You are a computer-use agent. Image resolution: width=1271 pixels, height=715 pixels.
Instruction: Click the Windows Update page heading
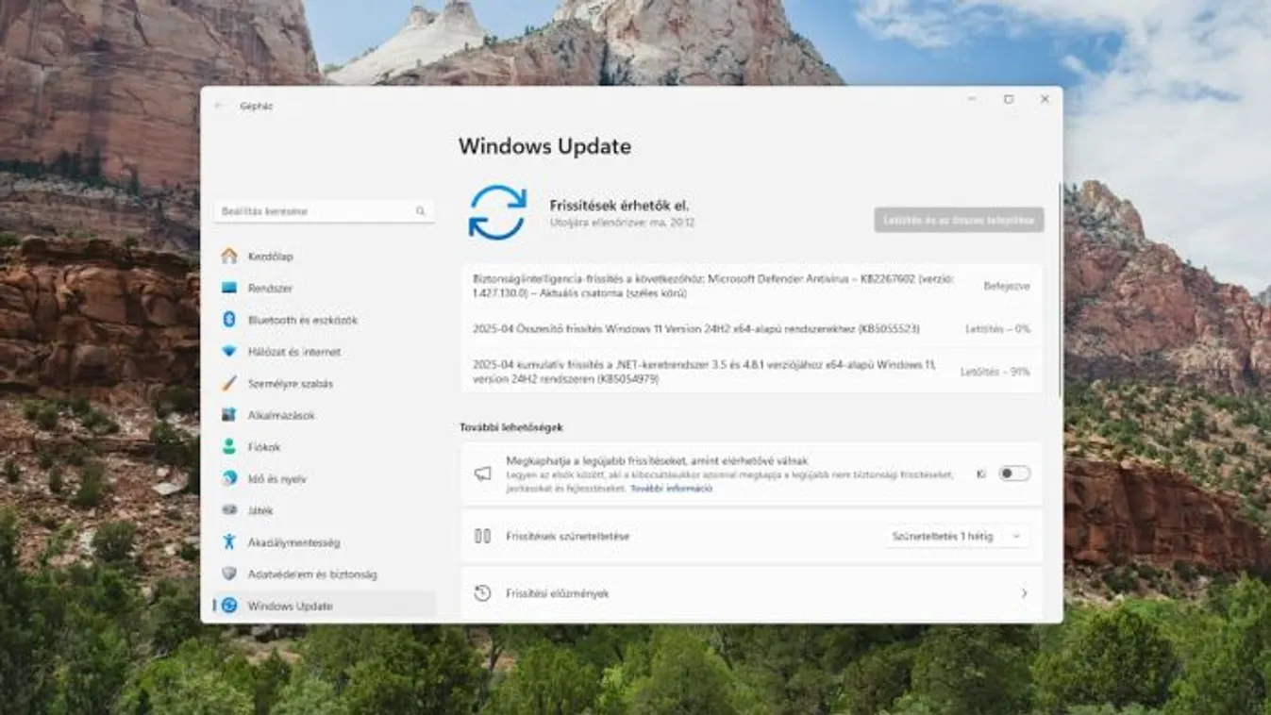544,146
